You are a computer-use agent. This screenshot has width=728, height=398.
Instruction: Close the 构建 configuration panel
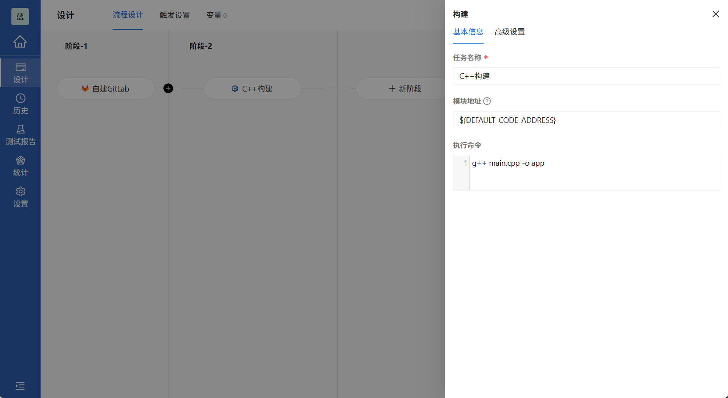point(715,14)
